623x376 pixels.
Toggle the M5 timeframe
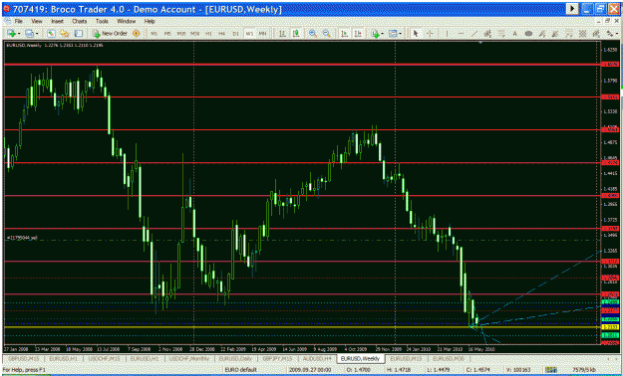coord(167,34)
